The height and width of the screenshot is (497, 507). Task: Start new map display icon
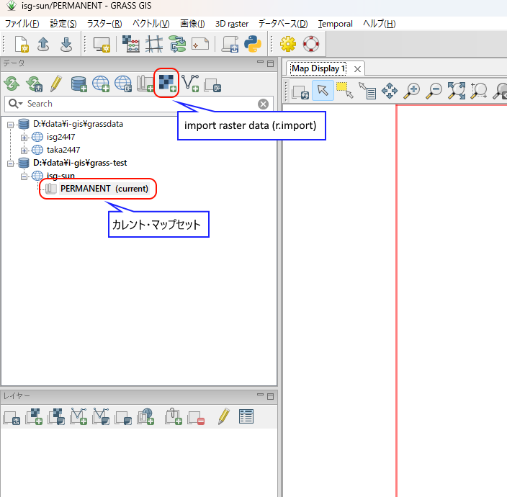tap(102, 45)
